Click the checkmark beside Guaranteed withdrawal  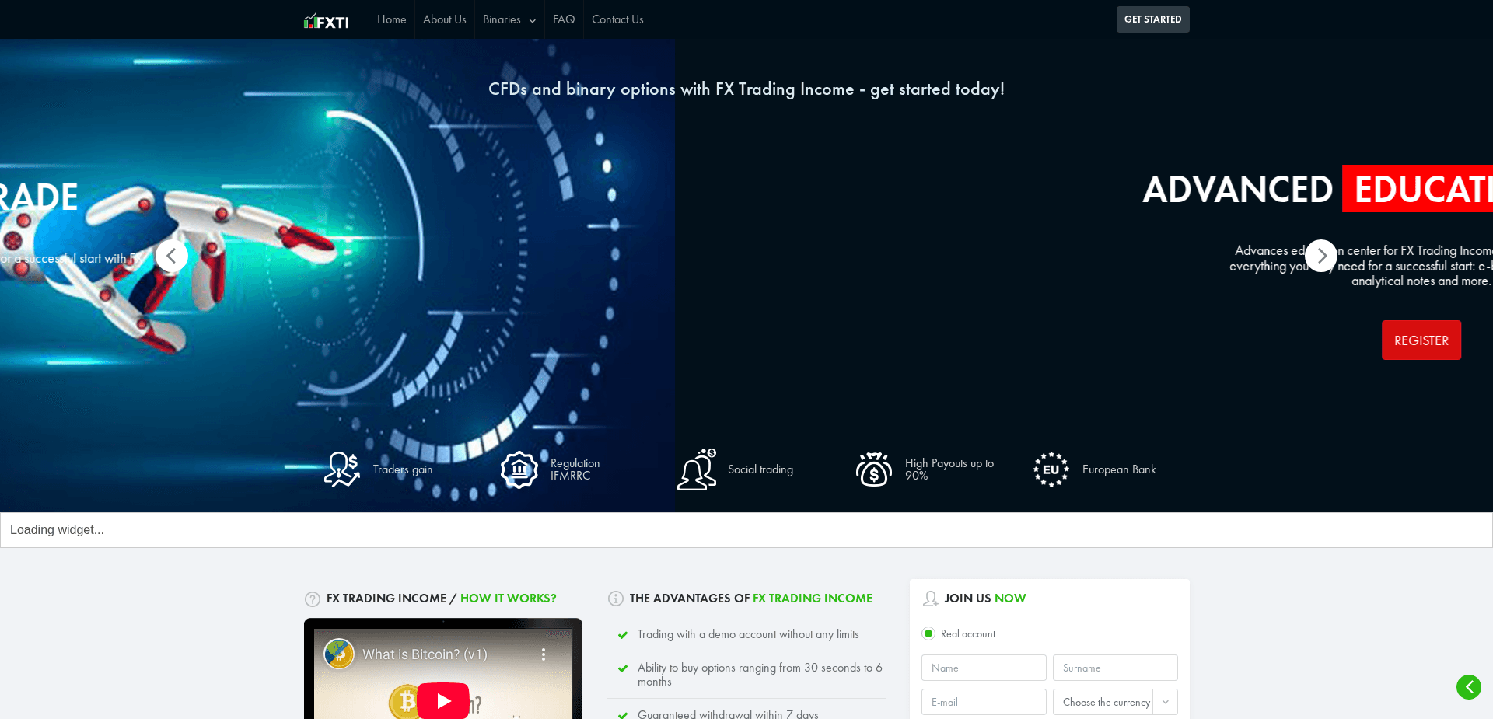623,715
